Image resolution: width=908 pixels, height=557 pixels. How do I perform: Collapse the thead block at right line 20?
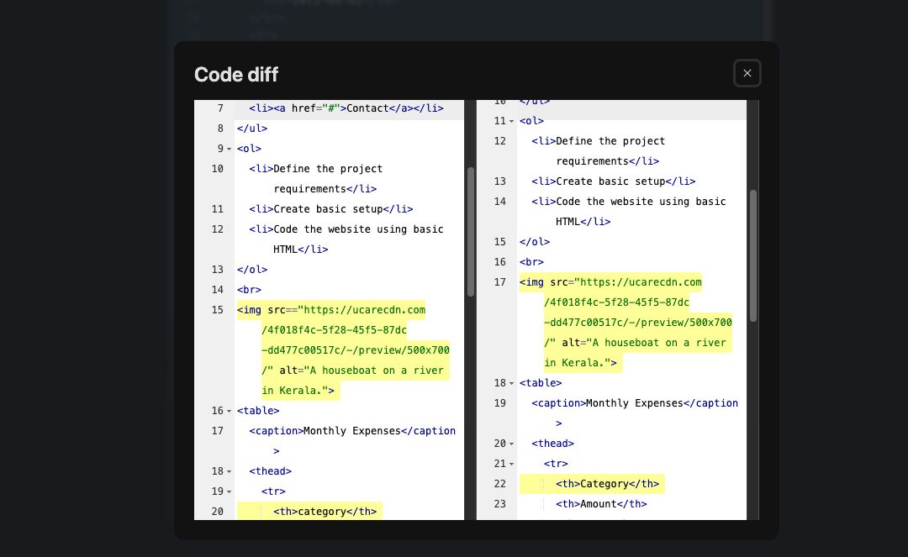[511, 444]
